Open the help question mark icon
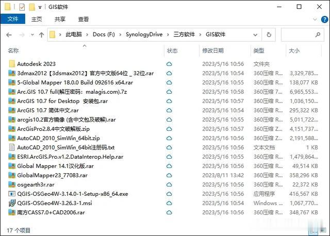 click(324, 20)
